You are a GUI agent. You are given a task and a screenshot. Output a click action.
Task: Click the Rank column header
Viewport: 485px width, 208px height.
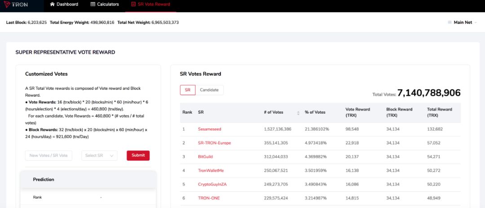[187, 112]
